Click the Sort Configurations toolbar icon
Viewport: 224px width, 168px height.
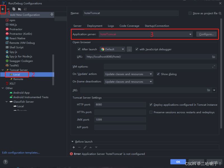coord(25,9)
